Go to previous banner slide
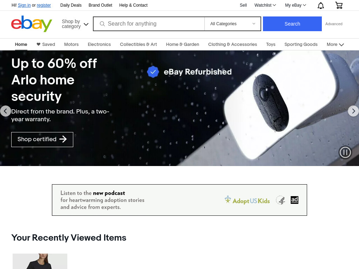359x269 pixels. [x=6, y=111]
